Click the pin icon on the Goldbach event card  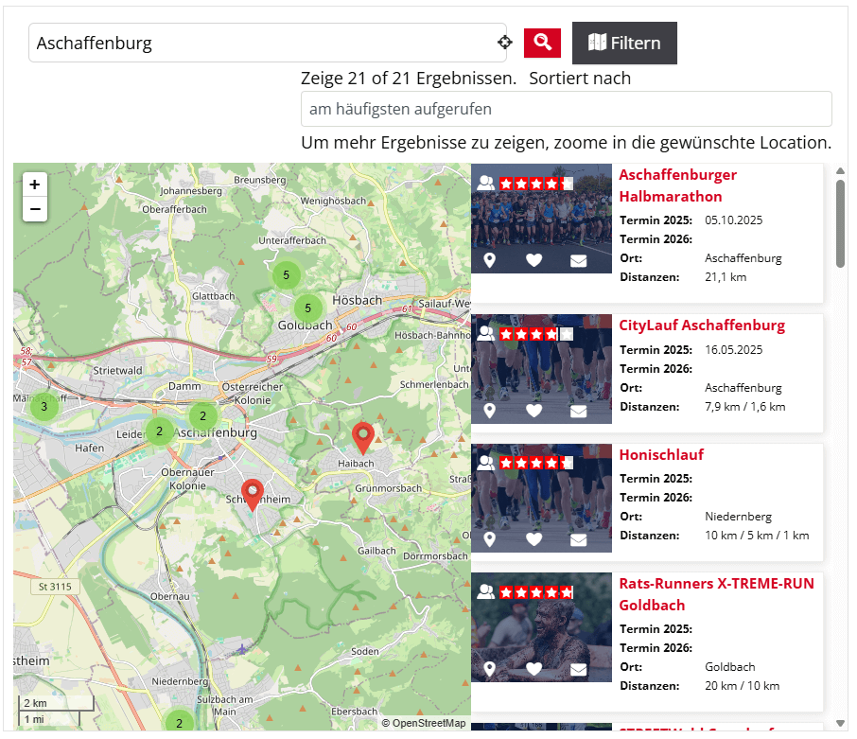tap(490, 668)
